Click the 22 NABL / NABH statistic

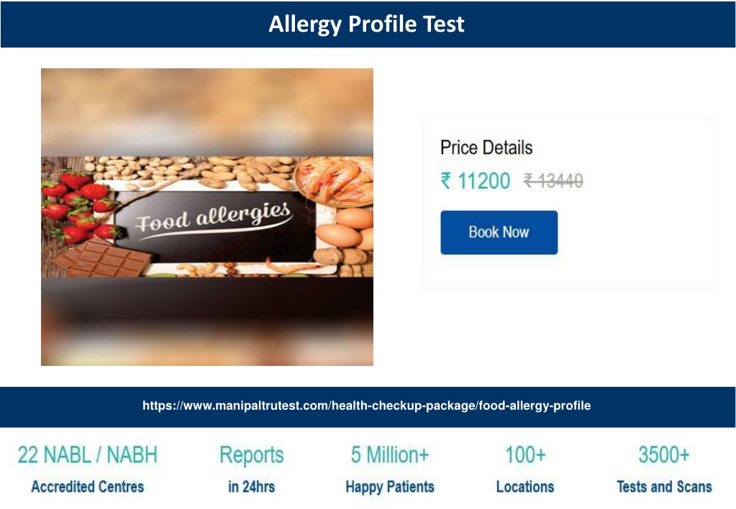[88, 455]
